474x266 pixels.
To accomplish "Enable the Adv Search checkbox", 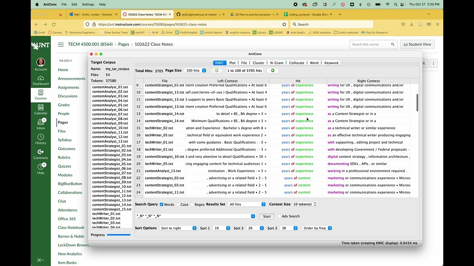I will [x=279, y=216].
